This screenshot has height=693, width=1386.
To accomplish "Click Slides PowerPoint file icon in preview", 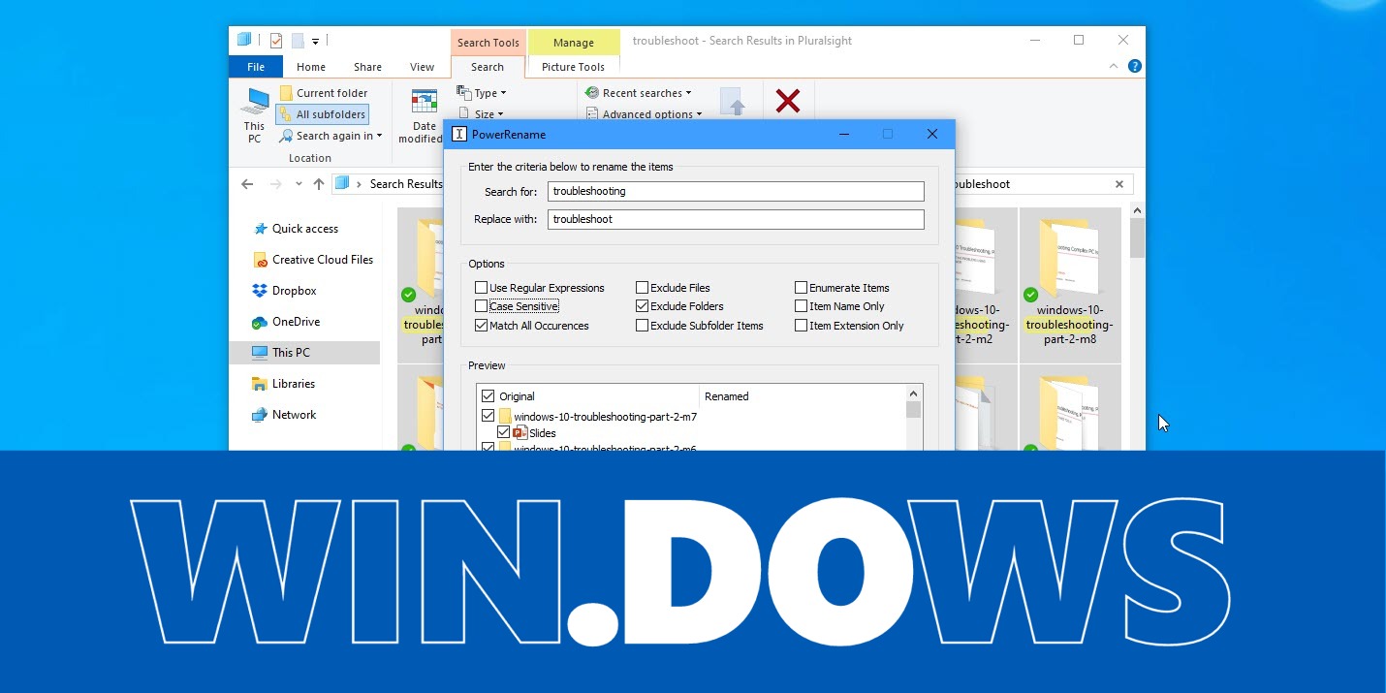I will 520,432.
